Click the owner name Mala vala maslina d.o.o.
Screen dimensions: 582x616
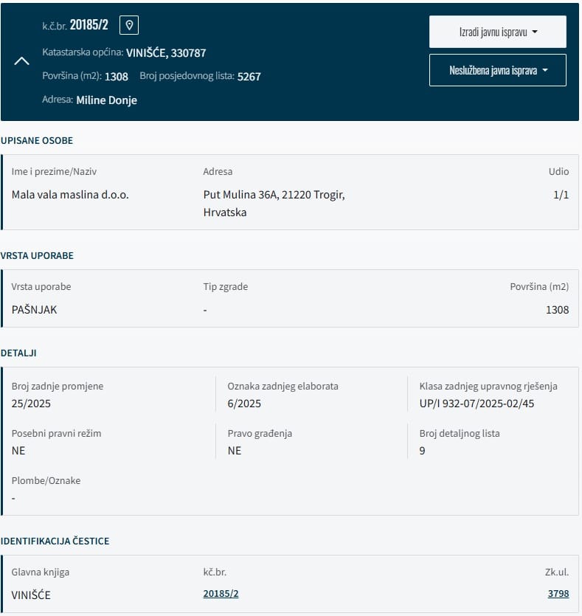[70, 195]
